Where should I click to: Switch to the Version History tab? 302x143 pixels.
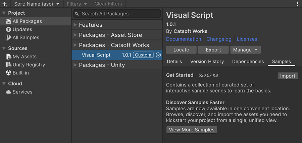207,61
